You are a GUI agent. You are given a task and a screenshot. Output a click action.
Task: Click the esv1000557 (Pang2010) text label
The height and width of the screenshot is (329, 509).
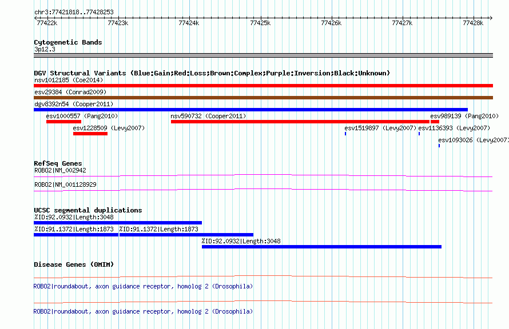(x=82, y=116)
